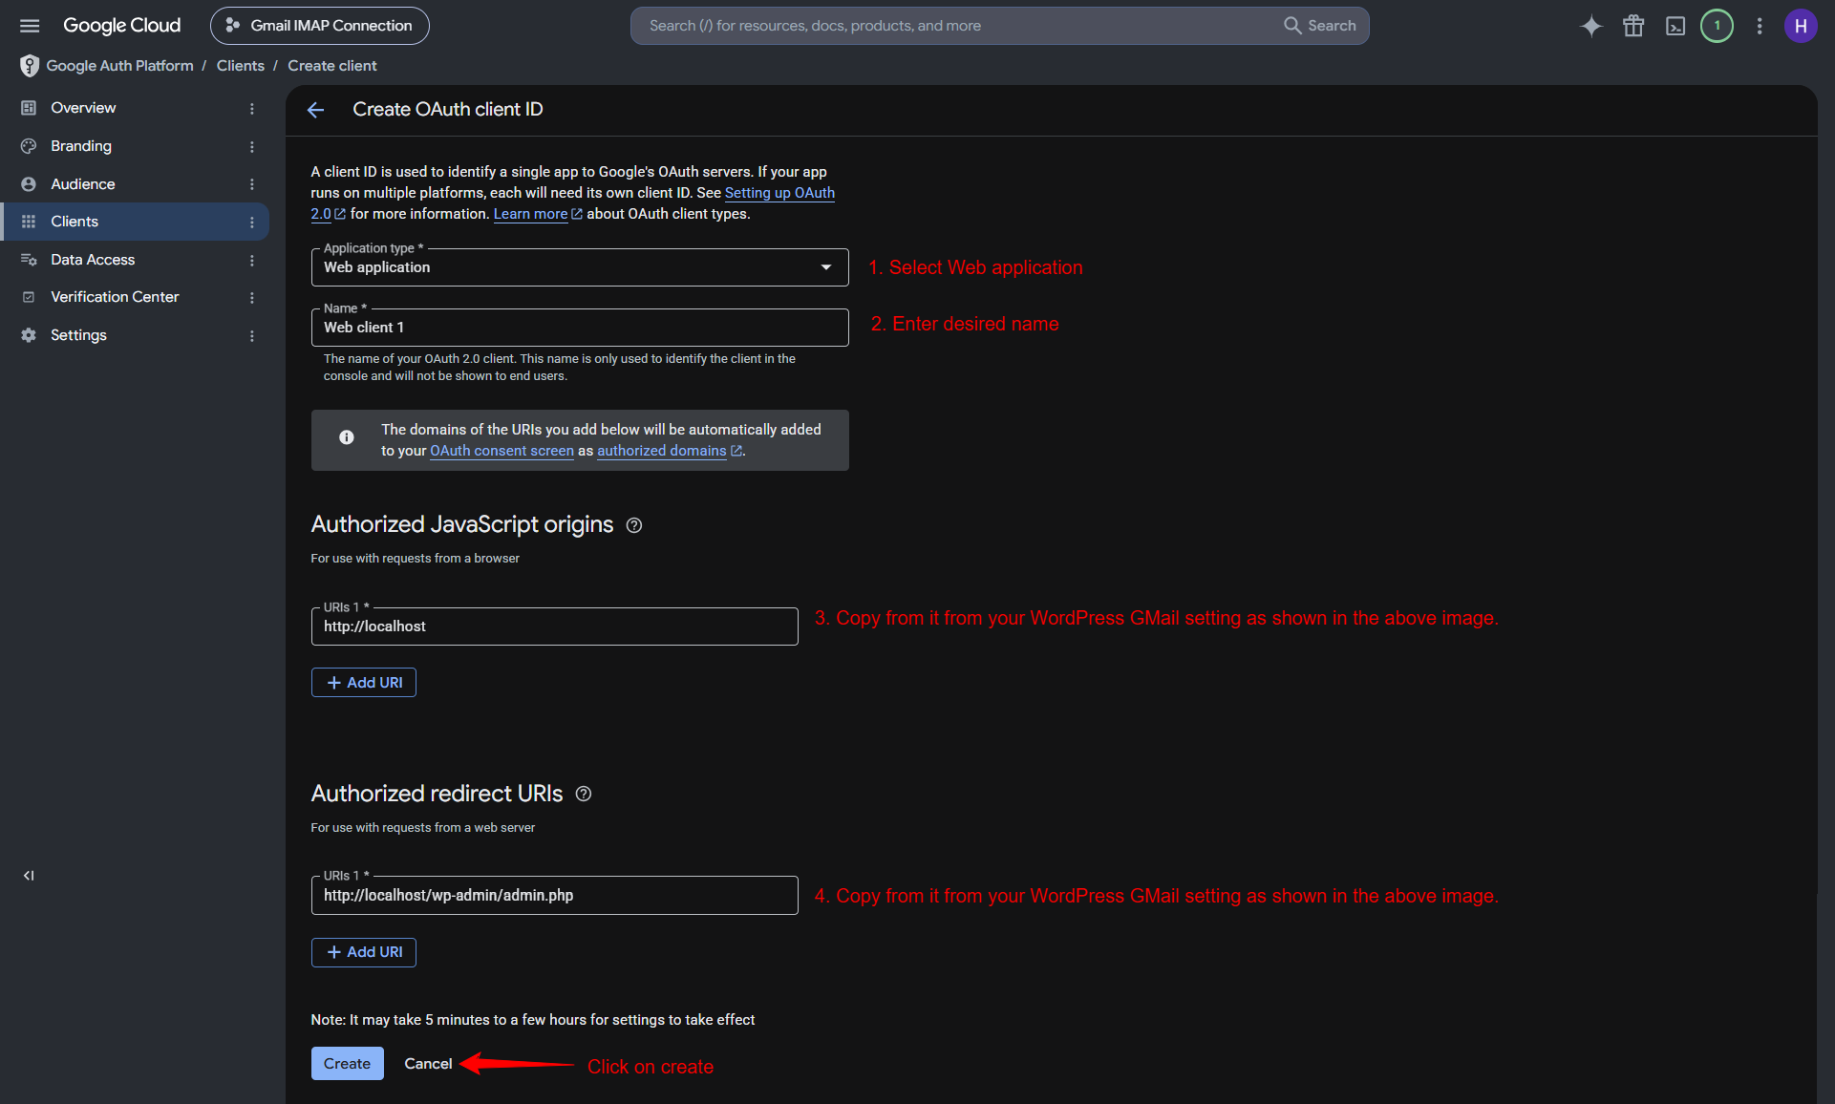The width and height of the screenshot is (1835, 1104).
Task: Open the main navigation hamburger menu
Action: (30, 26)
